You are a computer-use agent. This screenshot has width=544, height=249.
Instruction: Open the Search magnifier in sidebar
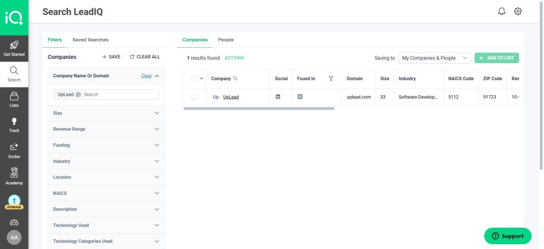(x=14, y=71)
